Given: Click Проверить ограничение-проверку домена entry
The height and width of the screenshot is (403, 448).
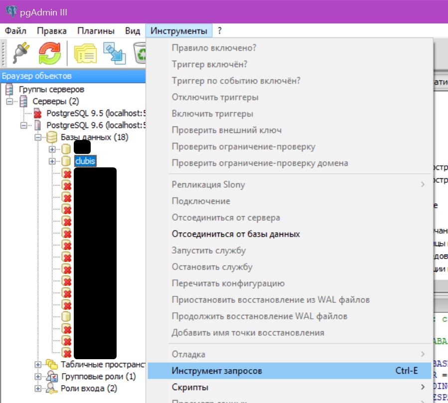Looking at the screenshot, I should tap(289, 163).
